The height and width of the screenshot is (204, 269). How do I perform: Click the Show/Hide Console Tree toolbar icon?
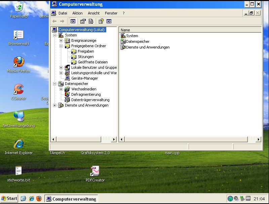pos(73,21)
